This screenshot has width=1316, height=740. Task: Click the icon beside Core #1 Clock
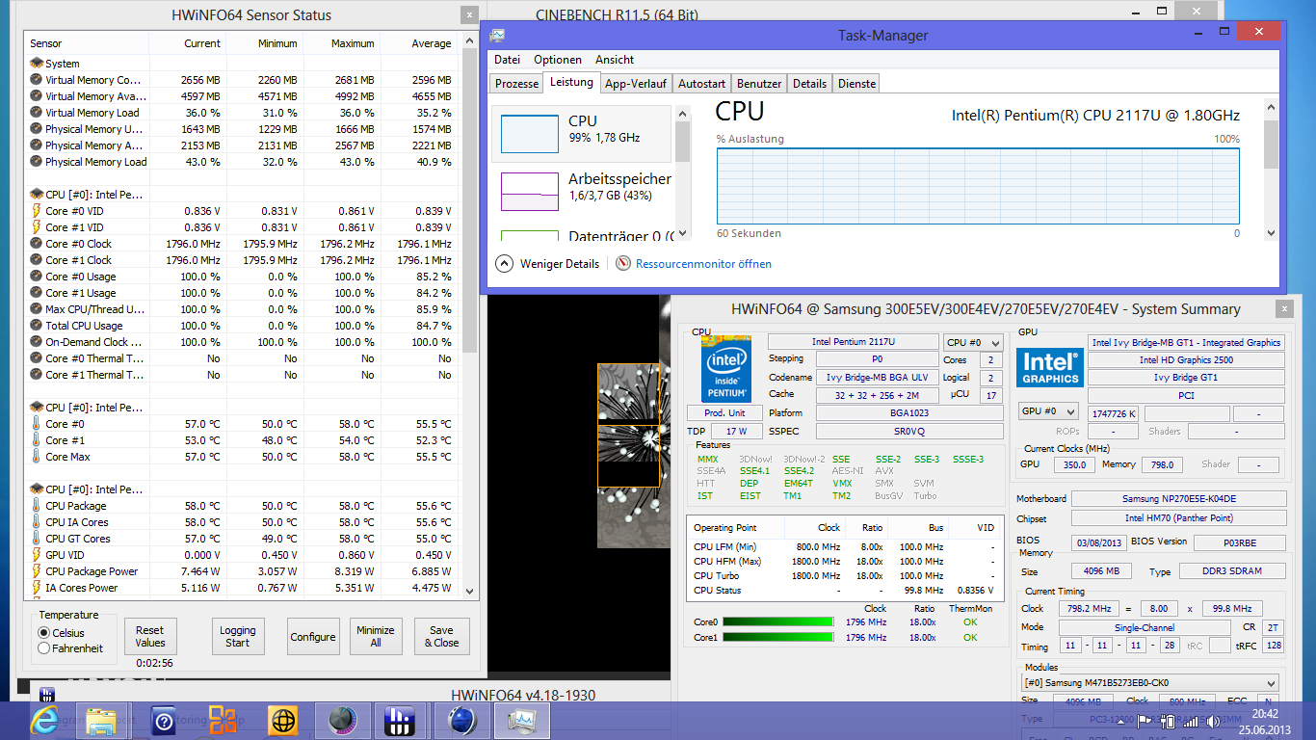(x=37, y=260)
